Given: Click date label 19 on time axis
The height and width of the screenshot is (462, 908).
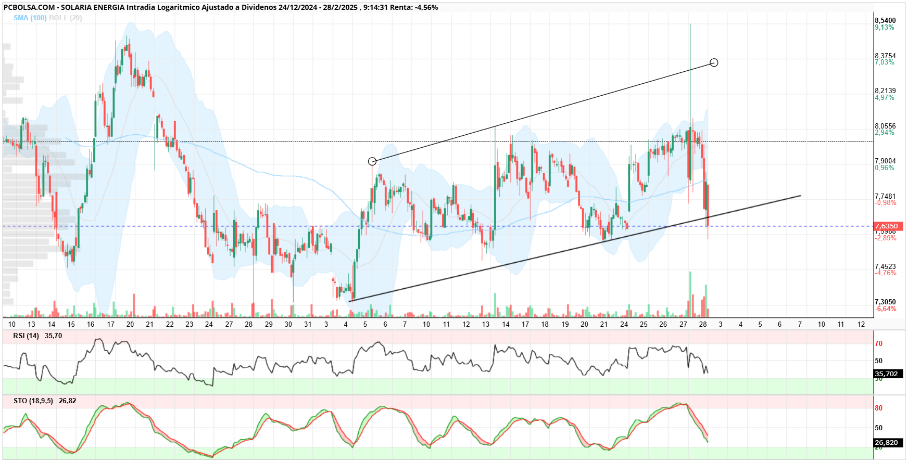Looking at the screenshot, I should [x=565, y=324].
